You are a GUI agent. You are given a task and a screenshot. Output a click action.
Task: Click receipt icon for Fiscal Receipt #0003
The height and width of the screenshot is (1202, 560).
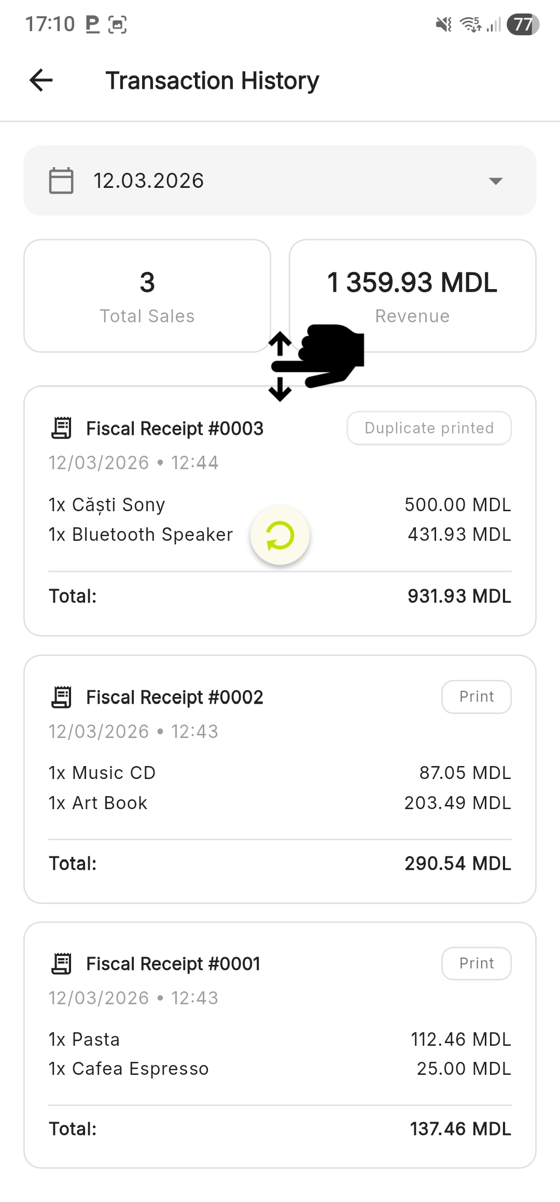(62, 428)
